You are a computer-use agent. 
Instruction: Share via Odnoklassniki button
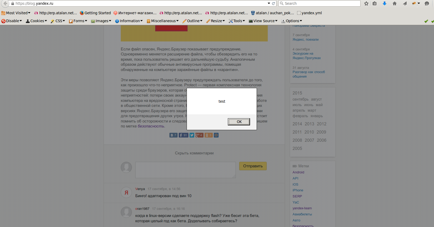209,135
